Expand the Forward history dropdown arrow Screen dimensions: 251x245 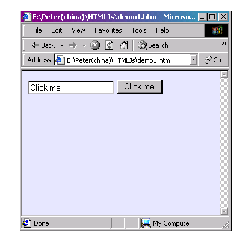click(84, 46)
